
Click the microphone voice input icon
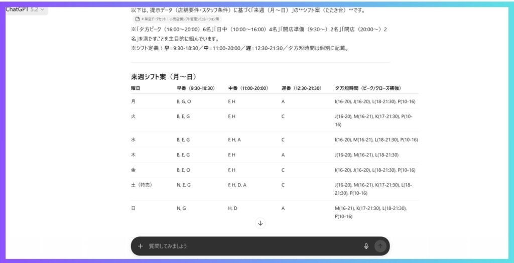point(366,246)
